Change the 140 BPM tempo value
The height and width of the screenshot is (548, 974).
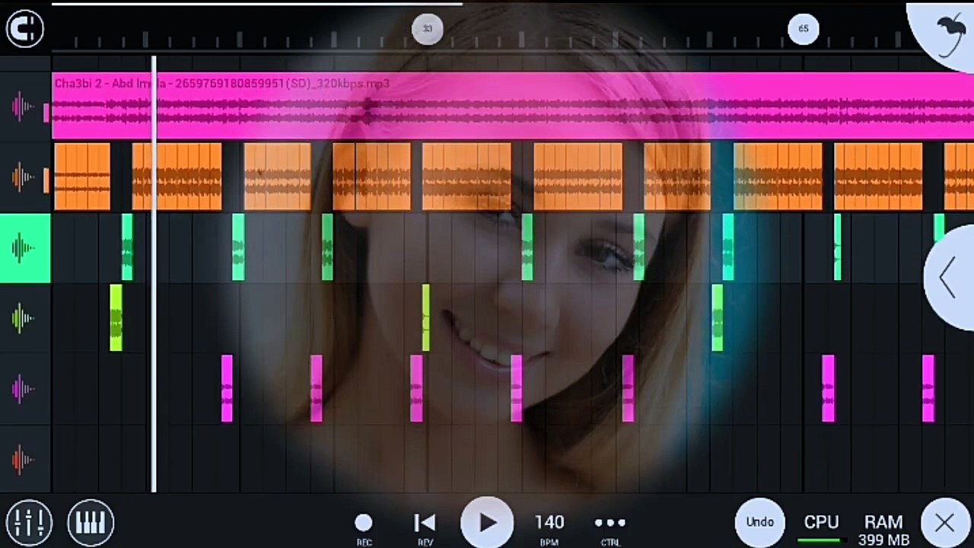[549, 528]
